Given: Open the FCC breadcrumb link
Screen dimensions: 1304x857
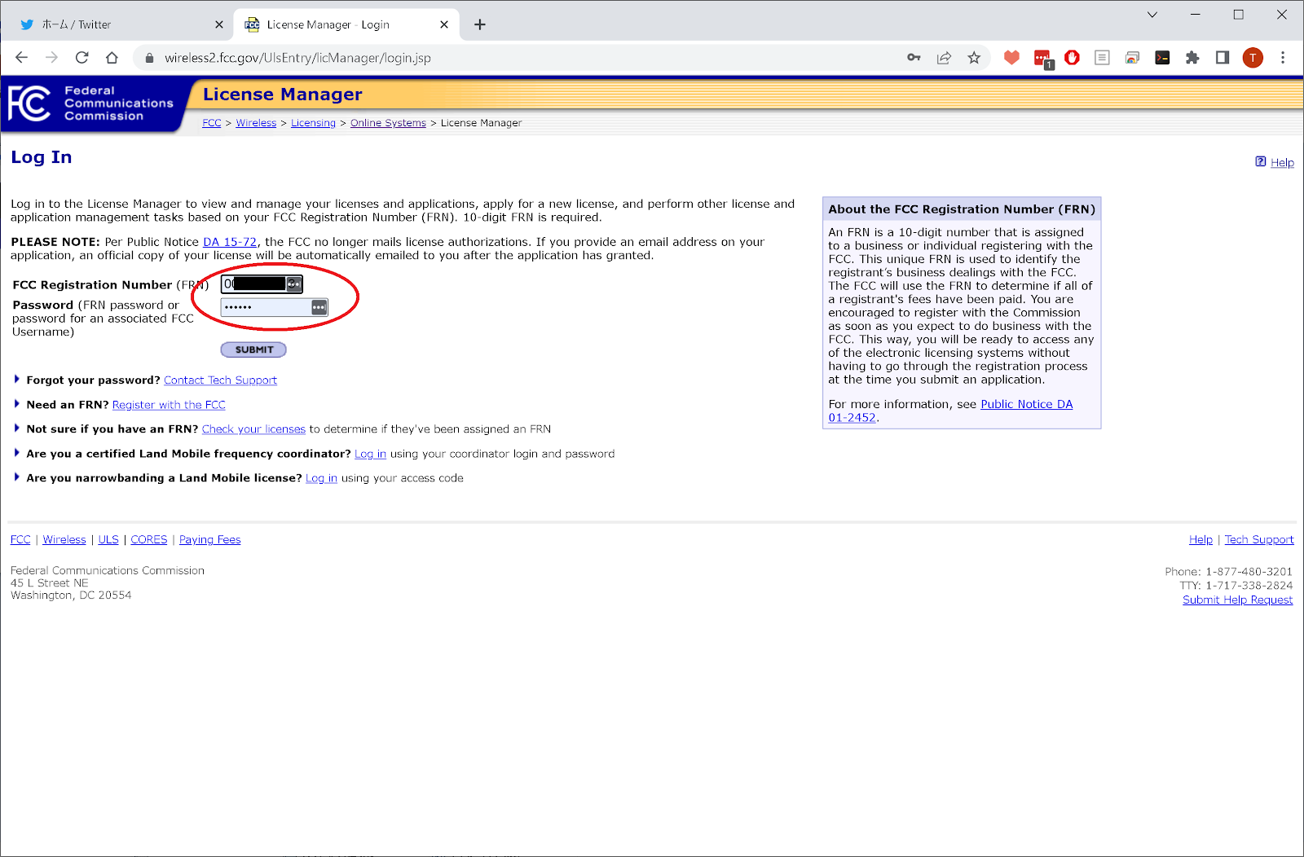Looking at the screenshot, I should [x=212, y=123].
